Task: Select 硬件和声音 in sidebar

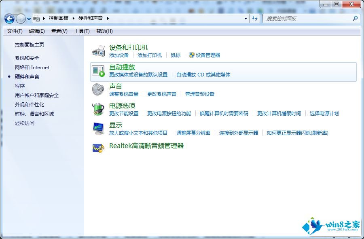Action: pos(27,77)
